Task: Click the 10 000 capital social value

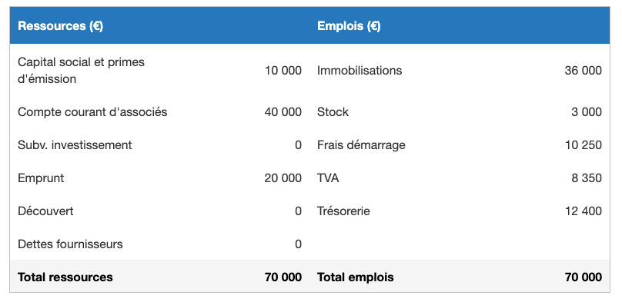Action: [x=283, y=71]
